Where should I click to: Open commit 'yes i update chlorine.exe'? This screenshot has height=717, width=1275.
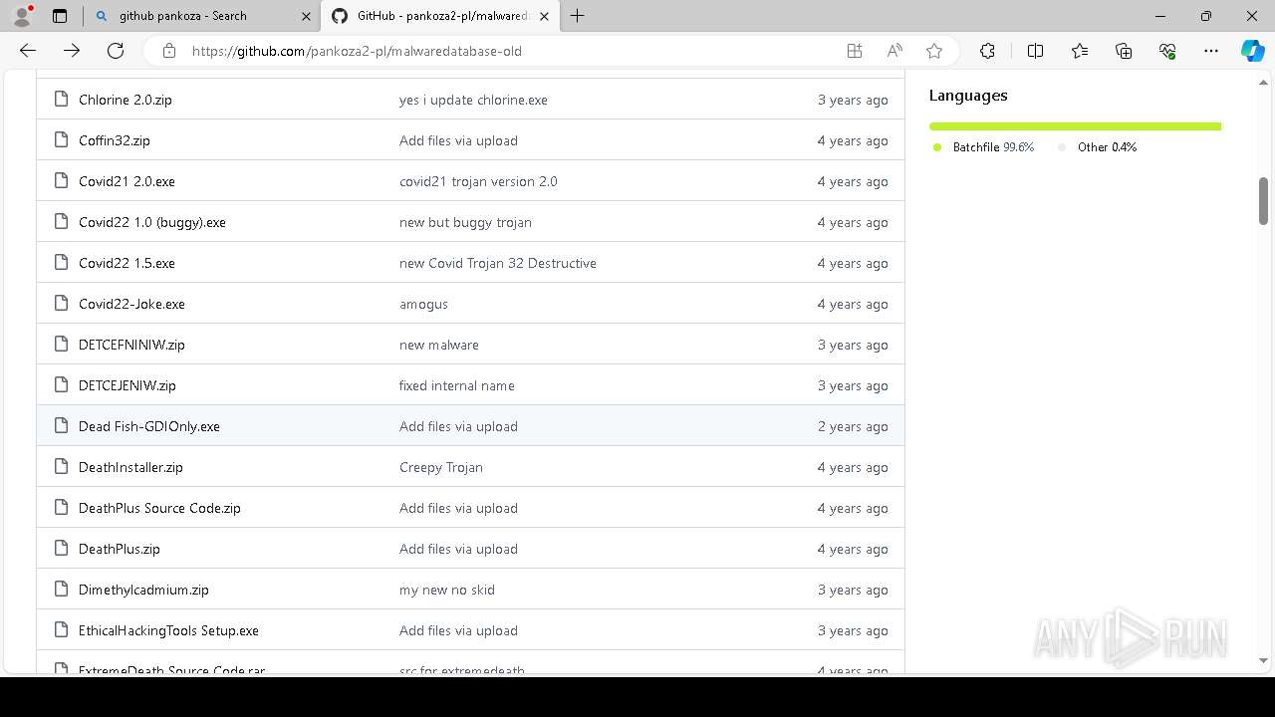coord(473,100)
